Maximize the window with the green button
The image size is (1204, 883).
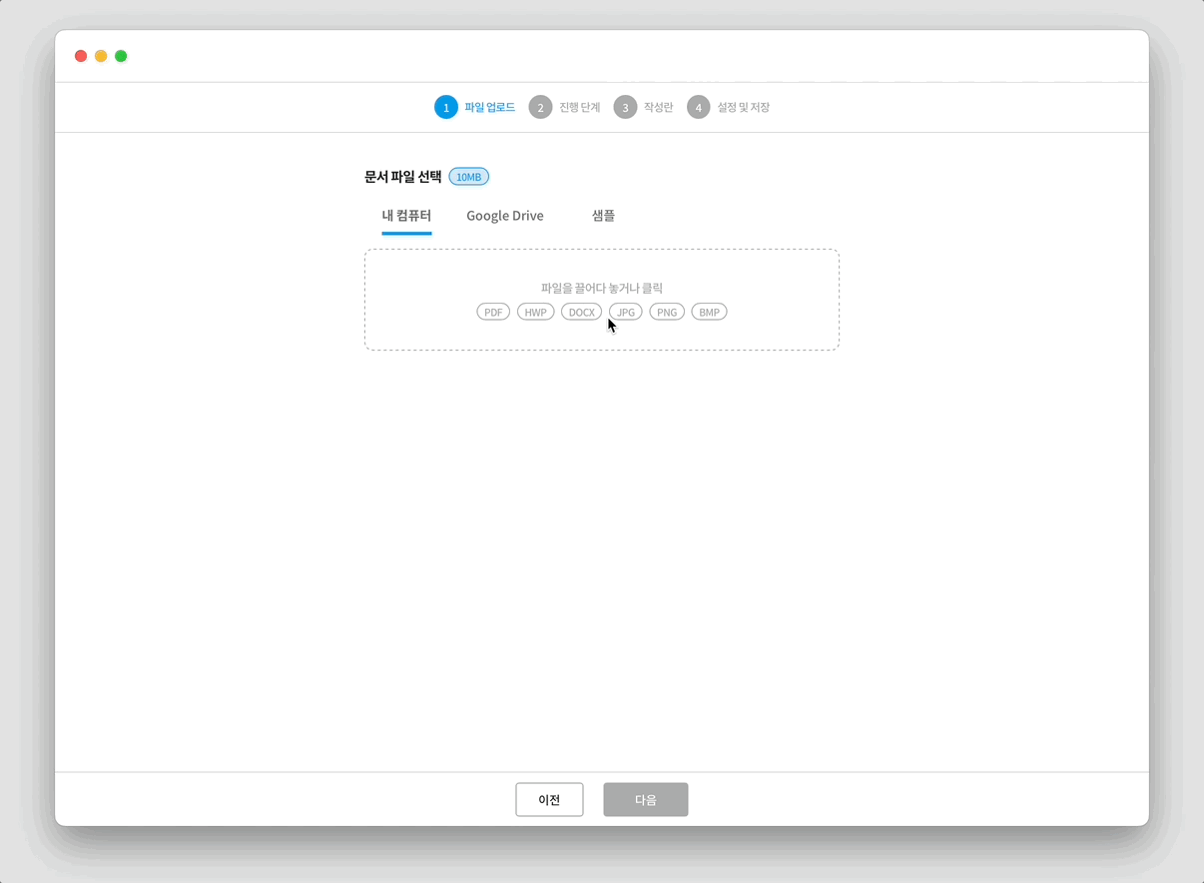point(121,56)
